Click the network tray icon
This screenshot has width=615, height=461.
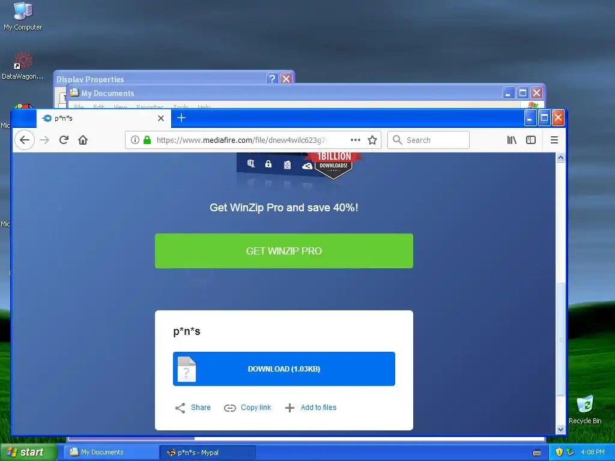(x=571, y=452)
